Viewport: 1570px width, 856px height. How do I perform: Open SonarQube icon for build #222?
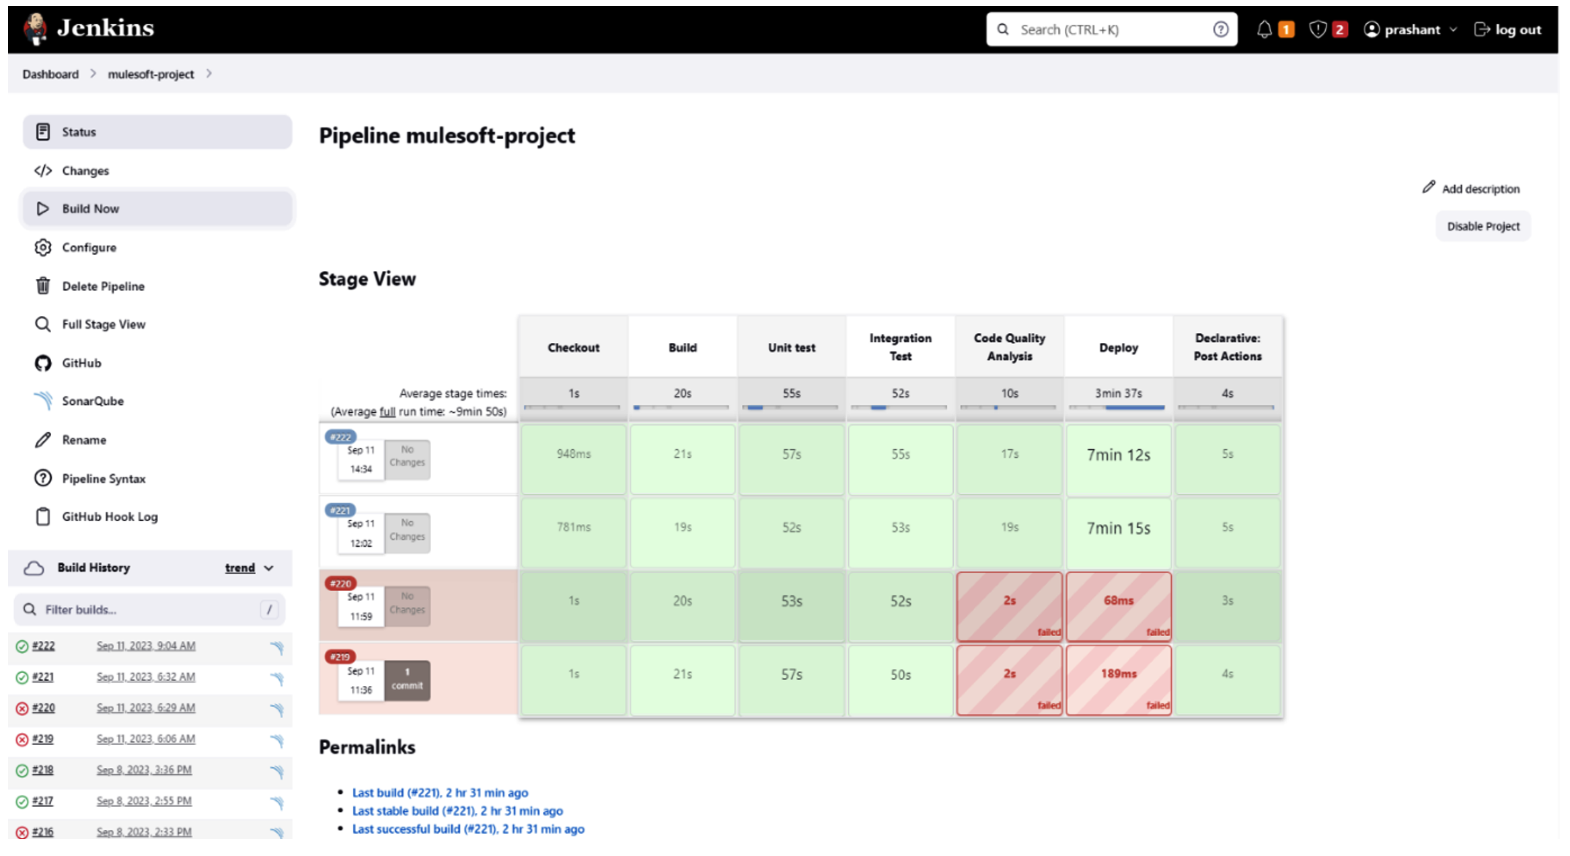point(277,648)
